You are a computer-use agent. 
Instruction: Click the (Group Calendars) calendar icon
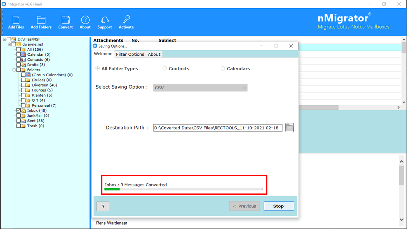[x=28, y=75]
